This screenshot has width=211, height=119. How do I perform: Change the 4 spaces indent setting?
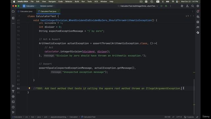(x=189, y=117)
